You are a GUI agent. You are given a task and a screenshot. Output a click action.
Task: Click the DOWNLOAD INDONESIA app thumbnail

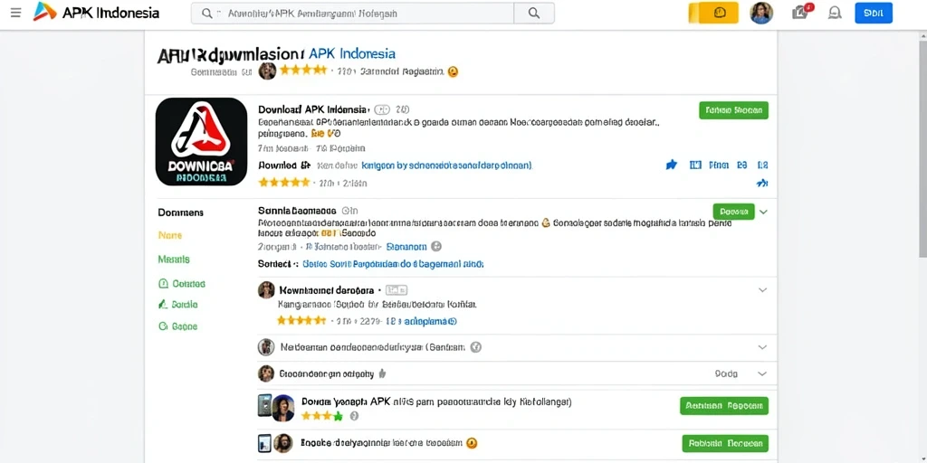pyautogui.click(x=201, y=142)
